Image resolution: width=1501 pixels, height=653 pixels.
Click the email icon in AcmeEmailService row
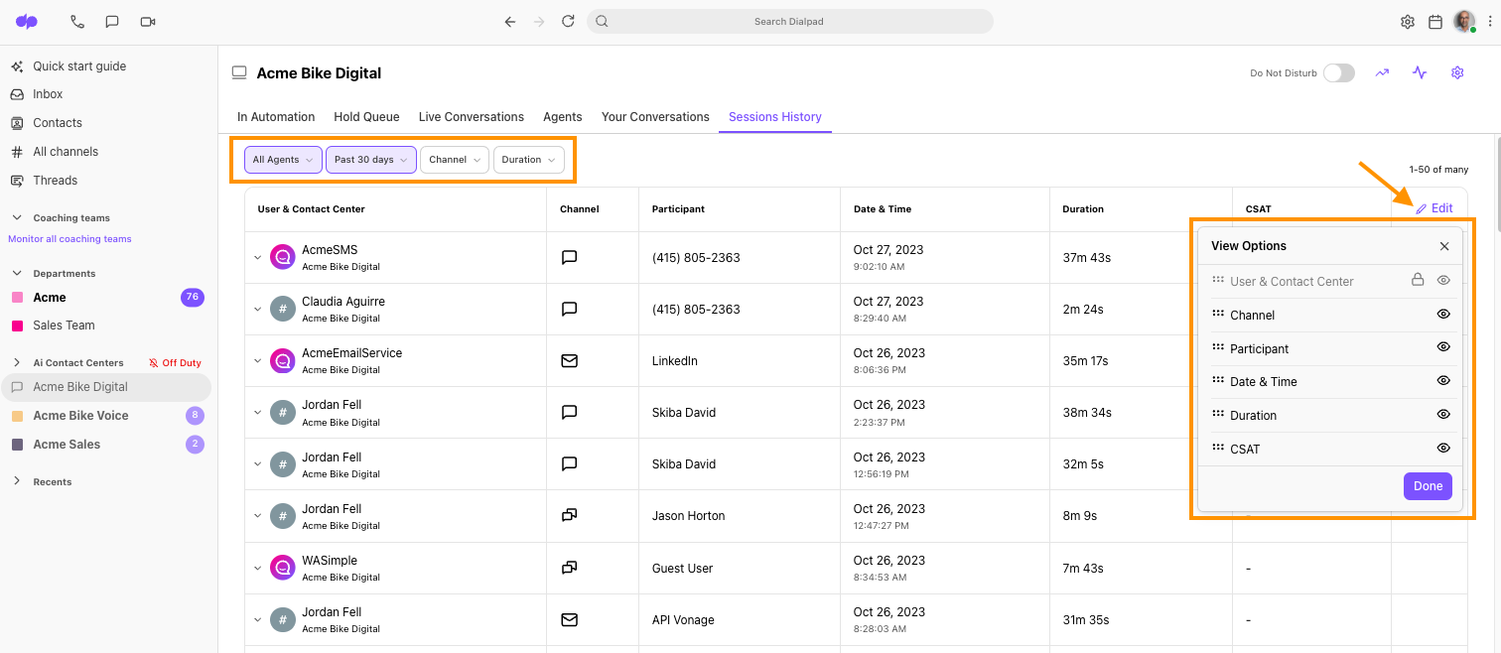569,360
